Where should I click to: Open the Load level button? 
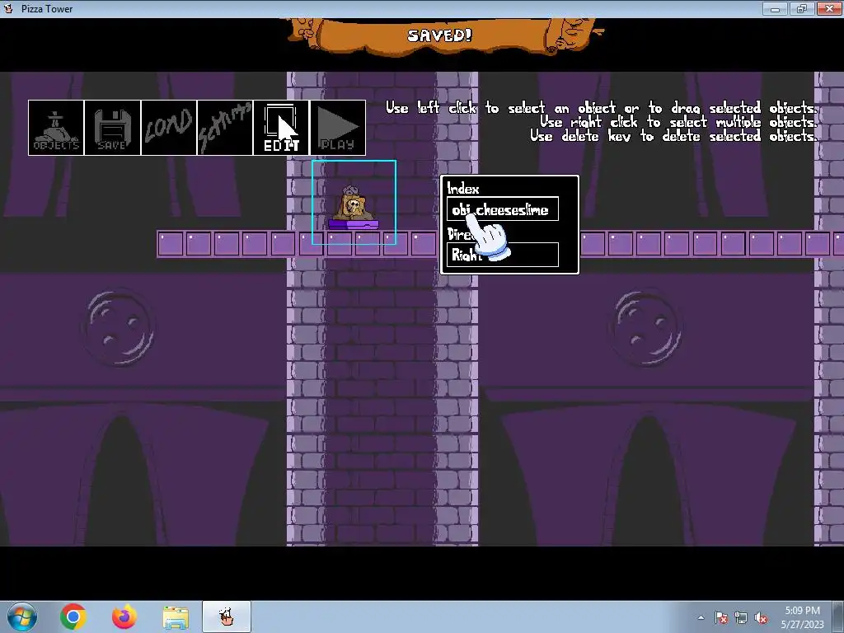168,128
